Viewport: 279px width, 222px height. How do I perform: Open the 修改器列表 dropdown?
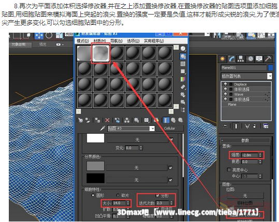[270, 76]
